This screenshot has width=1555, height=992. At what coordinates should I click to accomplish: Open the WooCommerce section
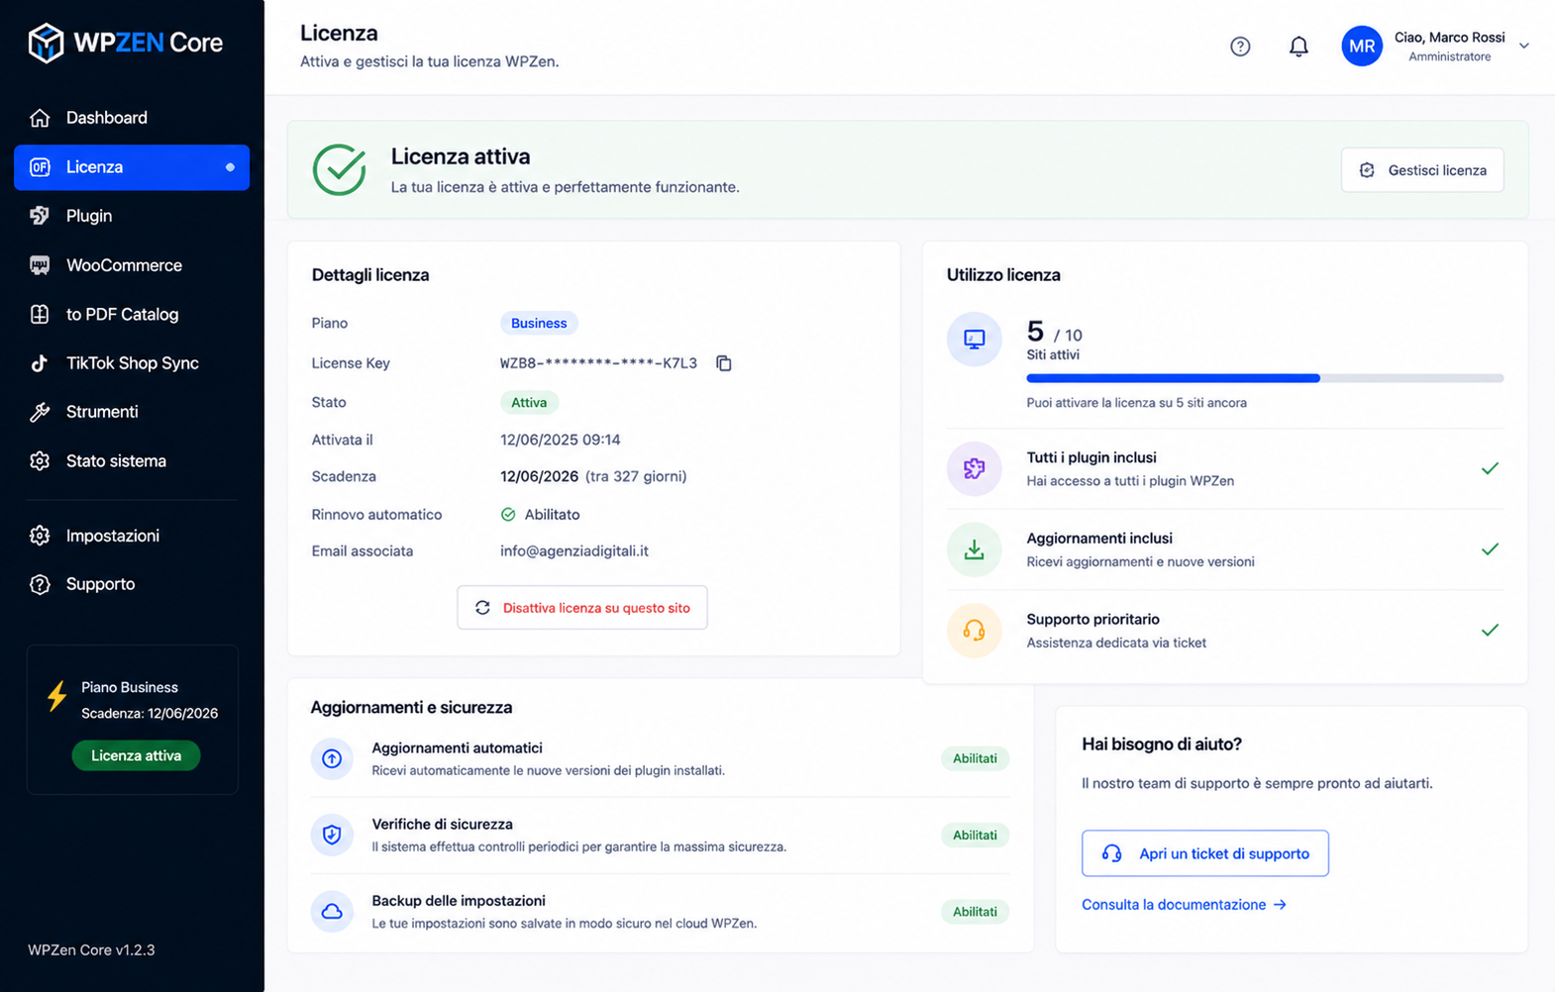132,265
